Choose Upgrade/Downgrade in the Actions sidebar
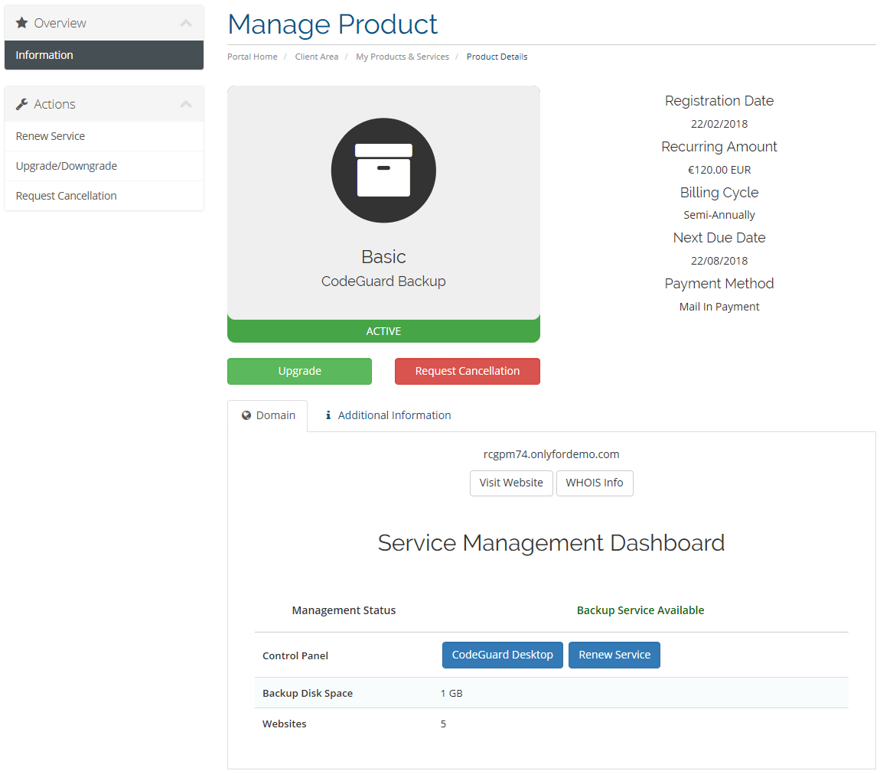This screenshot has height=774, width=880. point(104,166)
